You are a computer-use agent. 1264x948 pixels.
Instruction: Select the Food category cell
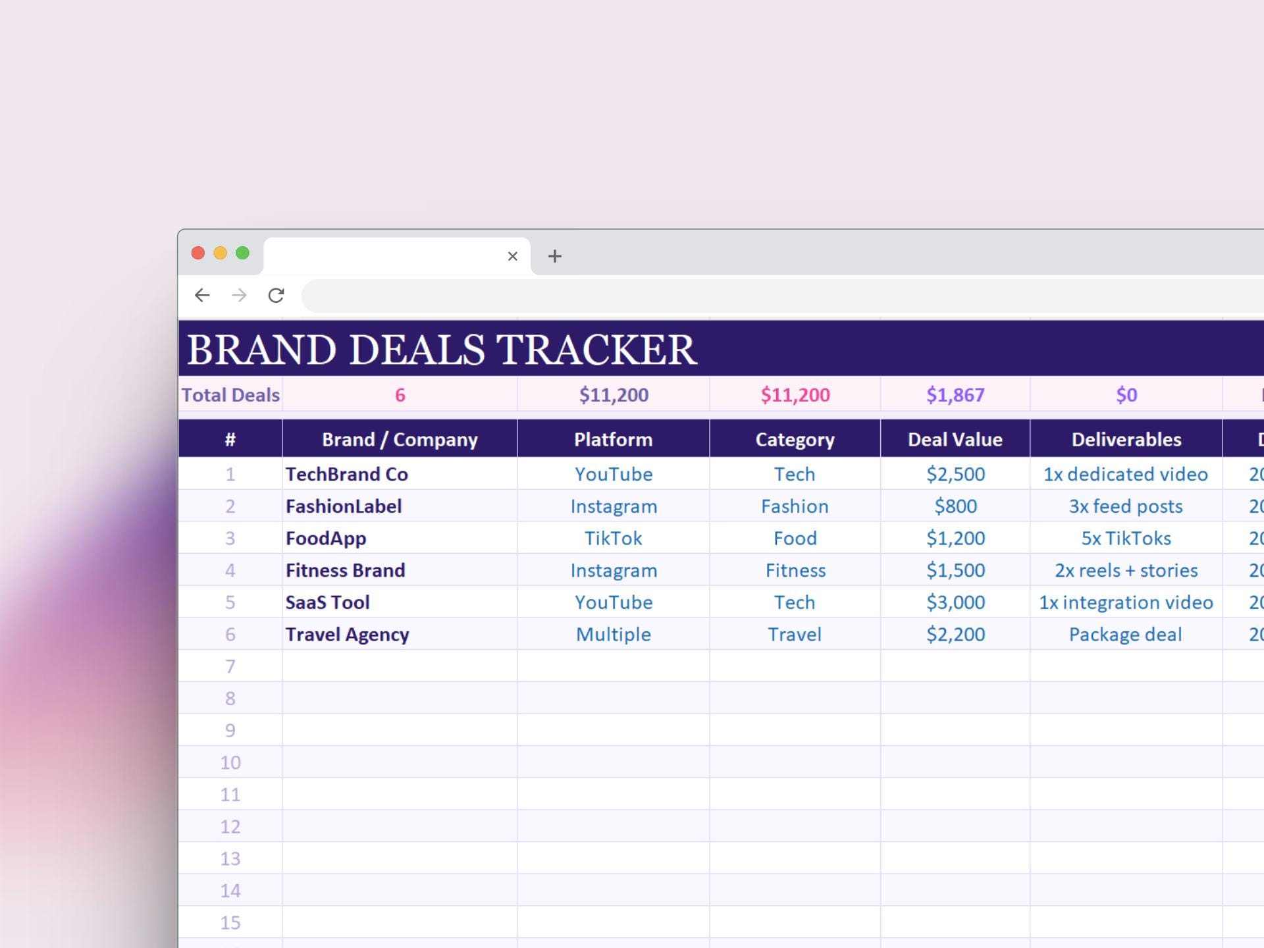[x=795, y=538]
